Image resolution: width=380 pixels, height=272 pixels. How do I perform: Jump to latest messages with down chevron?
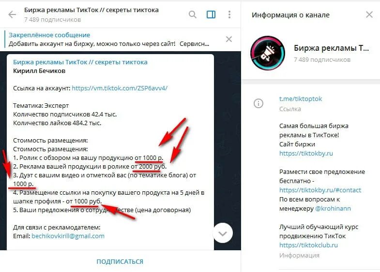click(223, 233)
